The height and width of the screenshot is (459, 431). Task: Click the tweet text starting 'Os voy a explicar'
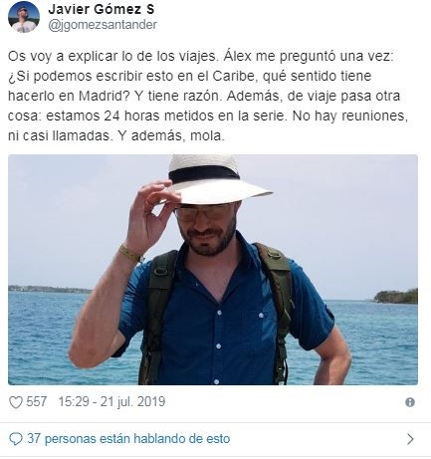(207, 96)
